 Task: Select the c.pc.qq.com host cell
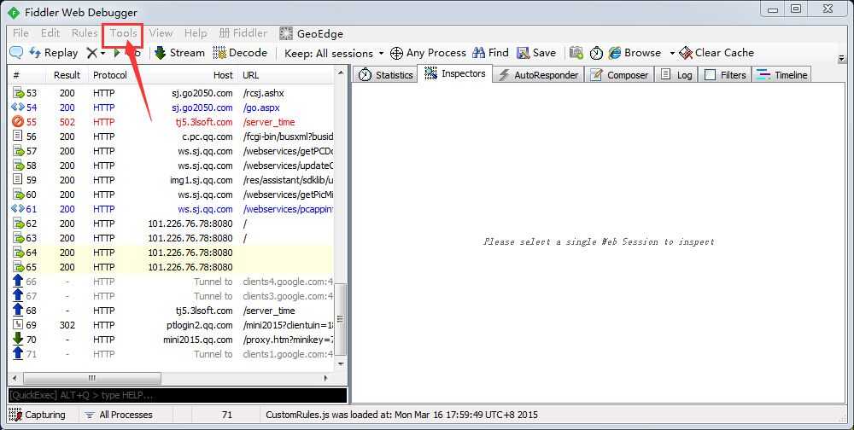[x=207, y=137]
